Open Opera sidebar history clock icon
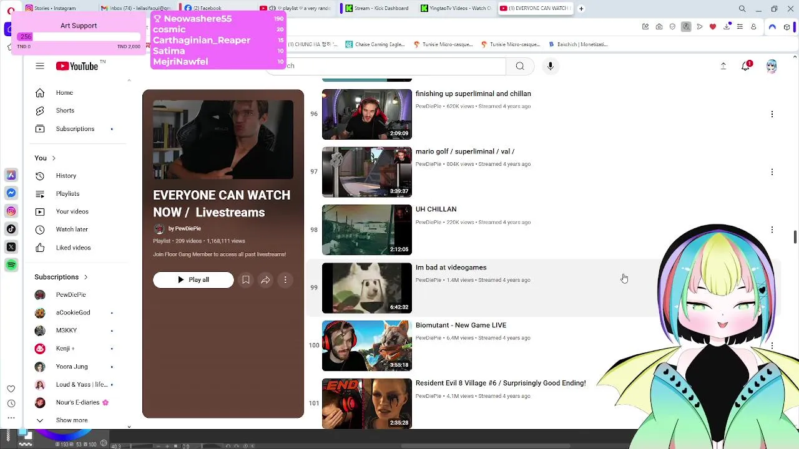799x449 pixels. [11, 403]
